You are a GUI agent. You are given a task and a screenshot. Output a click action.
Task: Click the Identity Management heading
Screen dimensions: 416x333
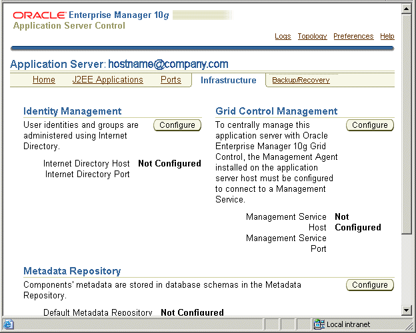pyautogui.click(x=73, y=111)
